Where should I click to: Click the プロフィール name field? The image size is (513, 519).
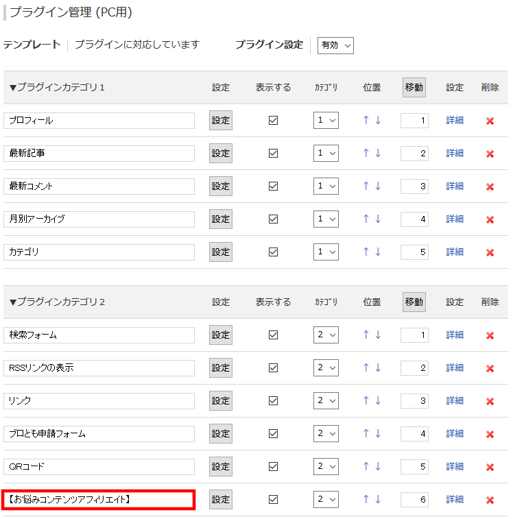tap(99, 121)
